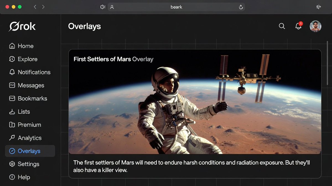Click the Notifications bell icon in sidebar
Screen dimensions: 332x186
tap(12, 72)
